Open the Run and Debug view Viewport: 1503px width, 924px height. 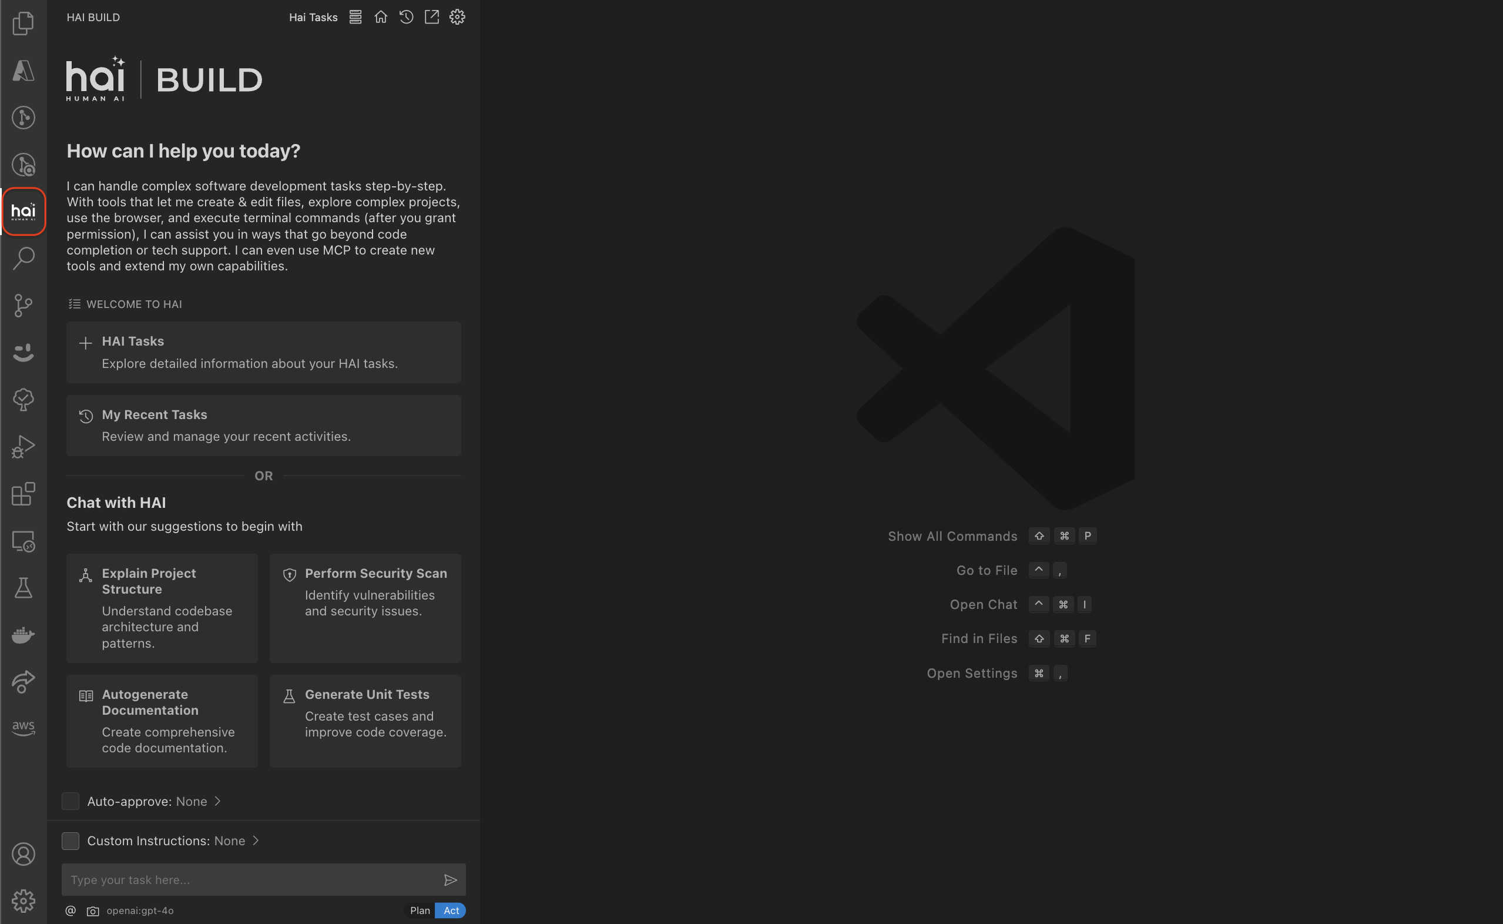pyautogui.click(x=23, y=446)
